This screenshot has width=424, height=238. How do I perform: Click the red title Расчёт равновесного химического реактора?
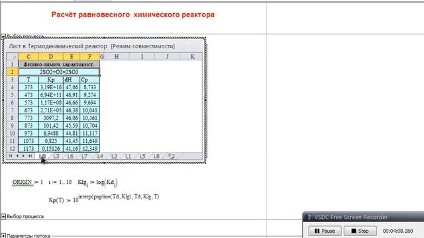[132, 15]
